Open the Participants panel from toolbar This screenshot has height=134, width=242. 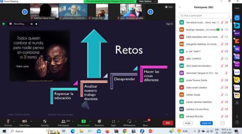(x=63, y=121)
